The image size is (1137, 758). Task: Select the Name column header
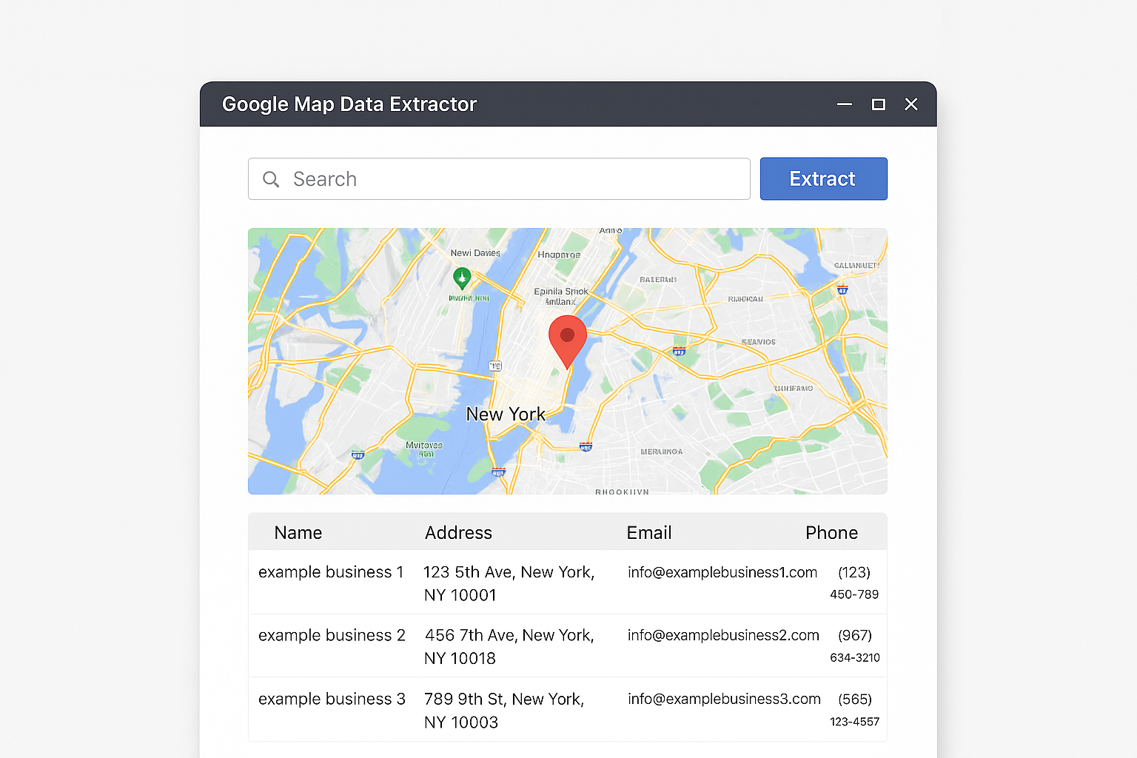pos(298,533)
